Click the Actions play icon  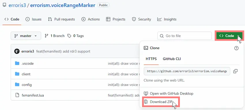click(83, 19)
